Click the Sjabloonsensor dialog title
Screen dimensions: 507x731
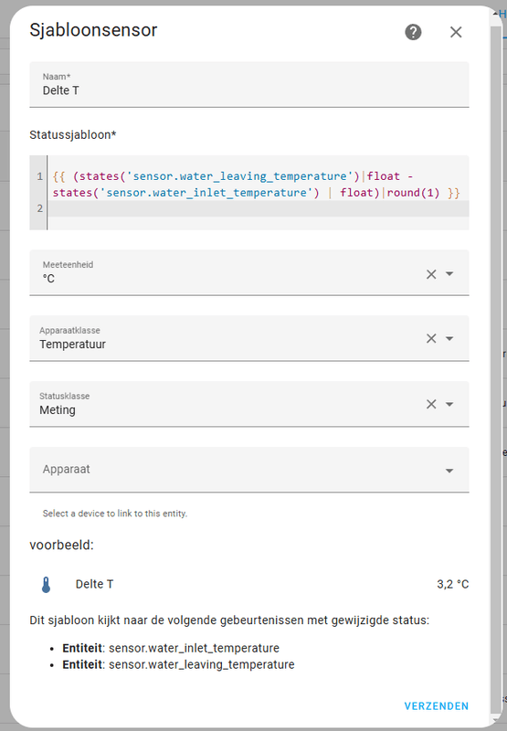93,30
